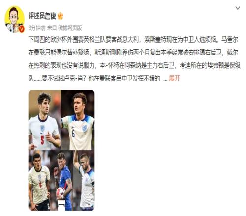
Task: Click the ellipsis before the 展开 link
Action: (x=165, y=80)
